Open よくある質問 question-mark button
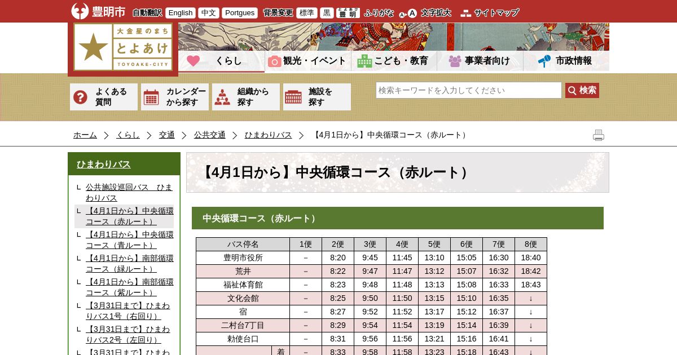This screenshot has width=677, height=355. tap(104, 97)
